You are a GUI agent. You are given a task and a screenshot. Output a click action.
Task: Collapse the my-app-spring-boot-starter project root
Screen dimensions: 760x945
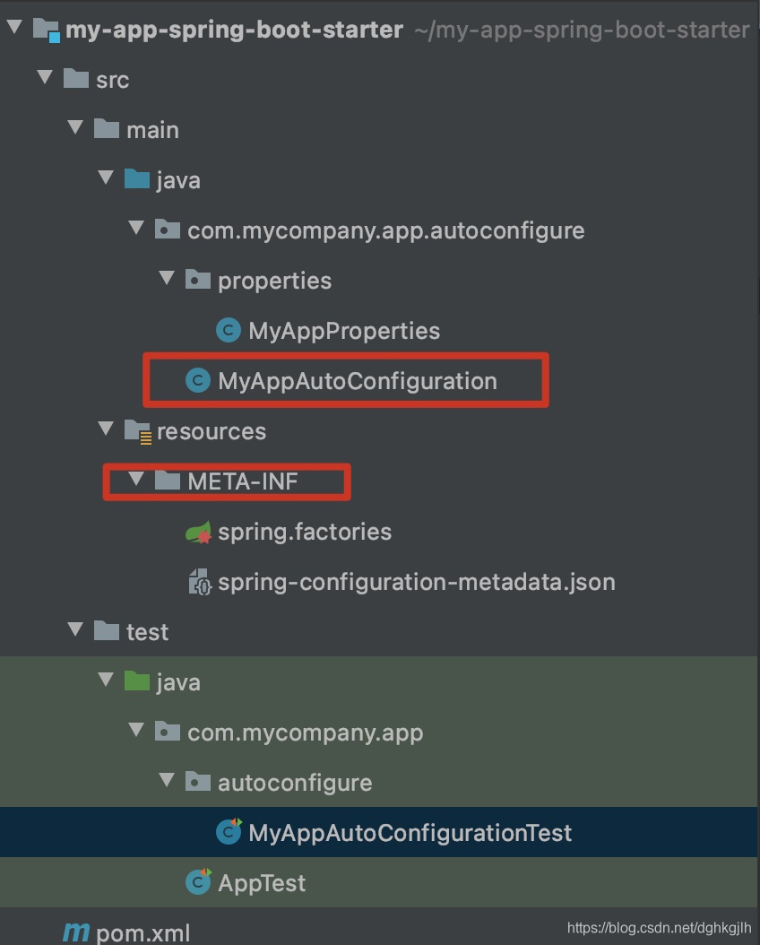coord(14,27)
